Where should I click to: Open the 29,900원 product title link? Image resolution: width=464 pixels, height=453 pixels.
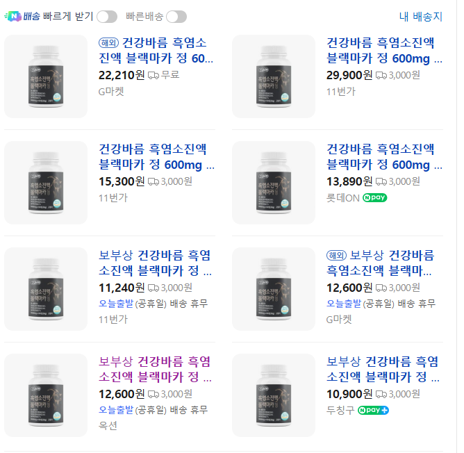click(x=384, y=50)
